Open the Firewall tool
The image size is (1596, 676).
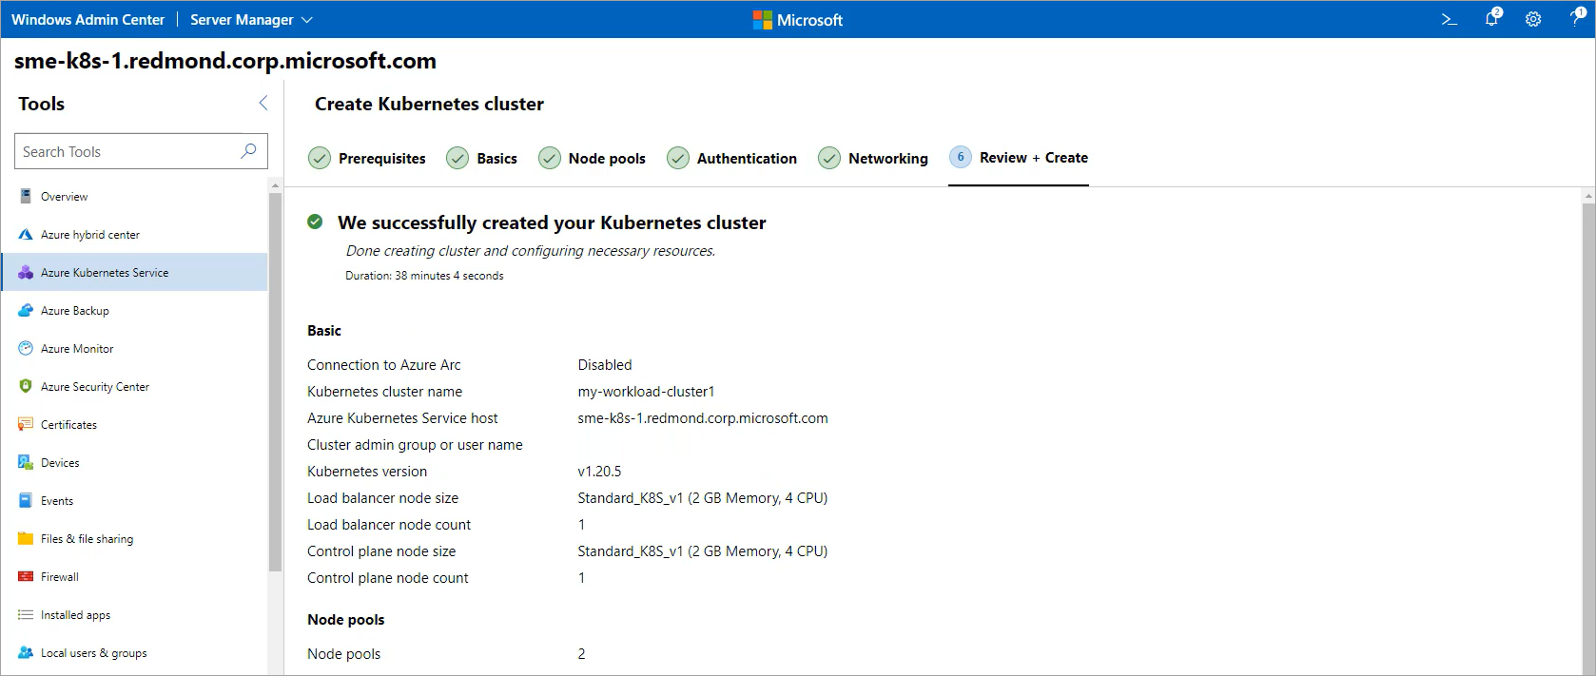pyautogui.click(x=135, y=576)
